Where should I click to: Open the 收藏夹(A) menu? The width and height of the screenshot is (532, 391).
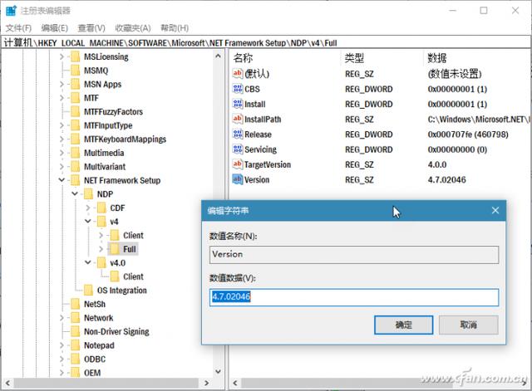click(x=133, y=28)
